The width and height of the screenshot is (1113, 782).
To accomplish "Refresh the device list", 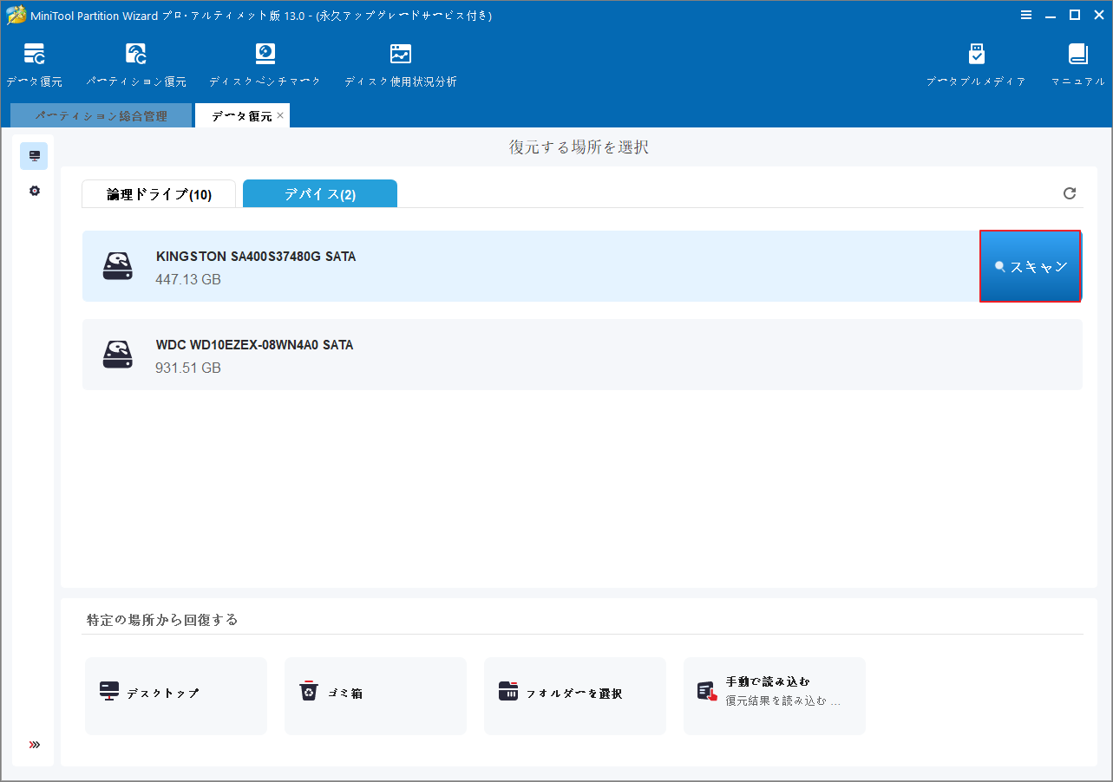I will click(1069, 193).
